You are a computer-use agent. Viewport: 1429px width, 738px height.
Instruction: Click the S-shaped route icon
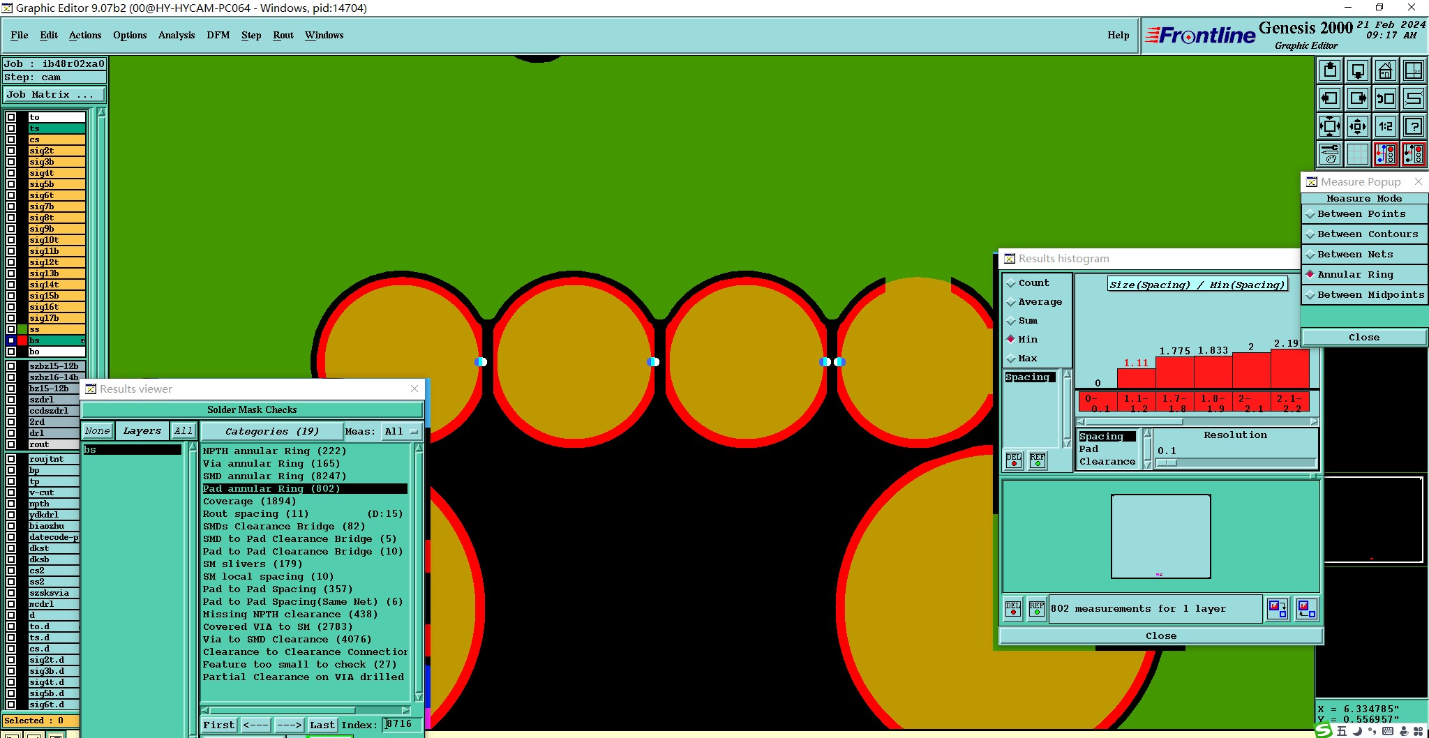coord(1414,98)
